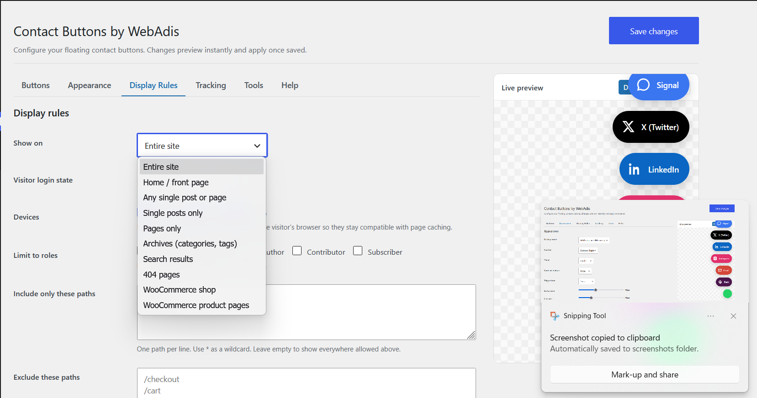Image resolution: width=757 pixels, height=398 pixels.
Task: Click the Devices label
Action: click(x=26, y=217)
